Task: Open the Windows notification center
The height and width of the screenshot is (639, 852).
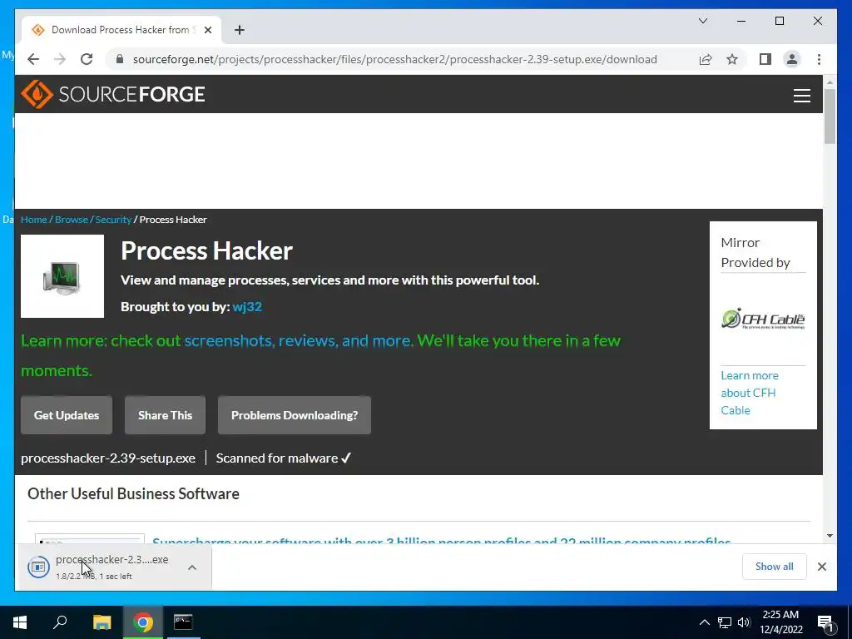Action: coord(825,622)
